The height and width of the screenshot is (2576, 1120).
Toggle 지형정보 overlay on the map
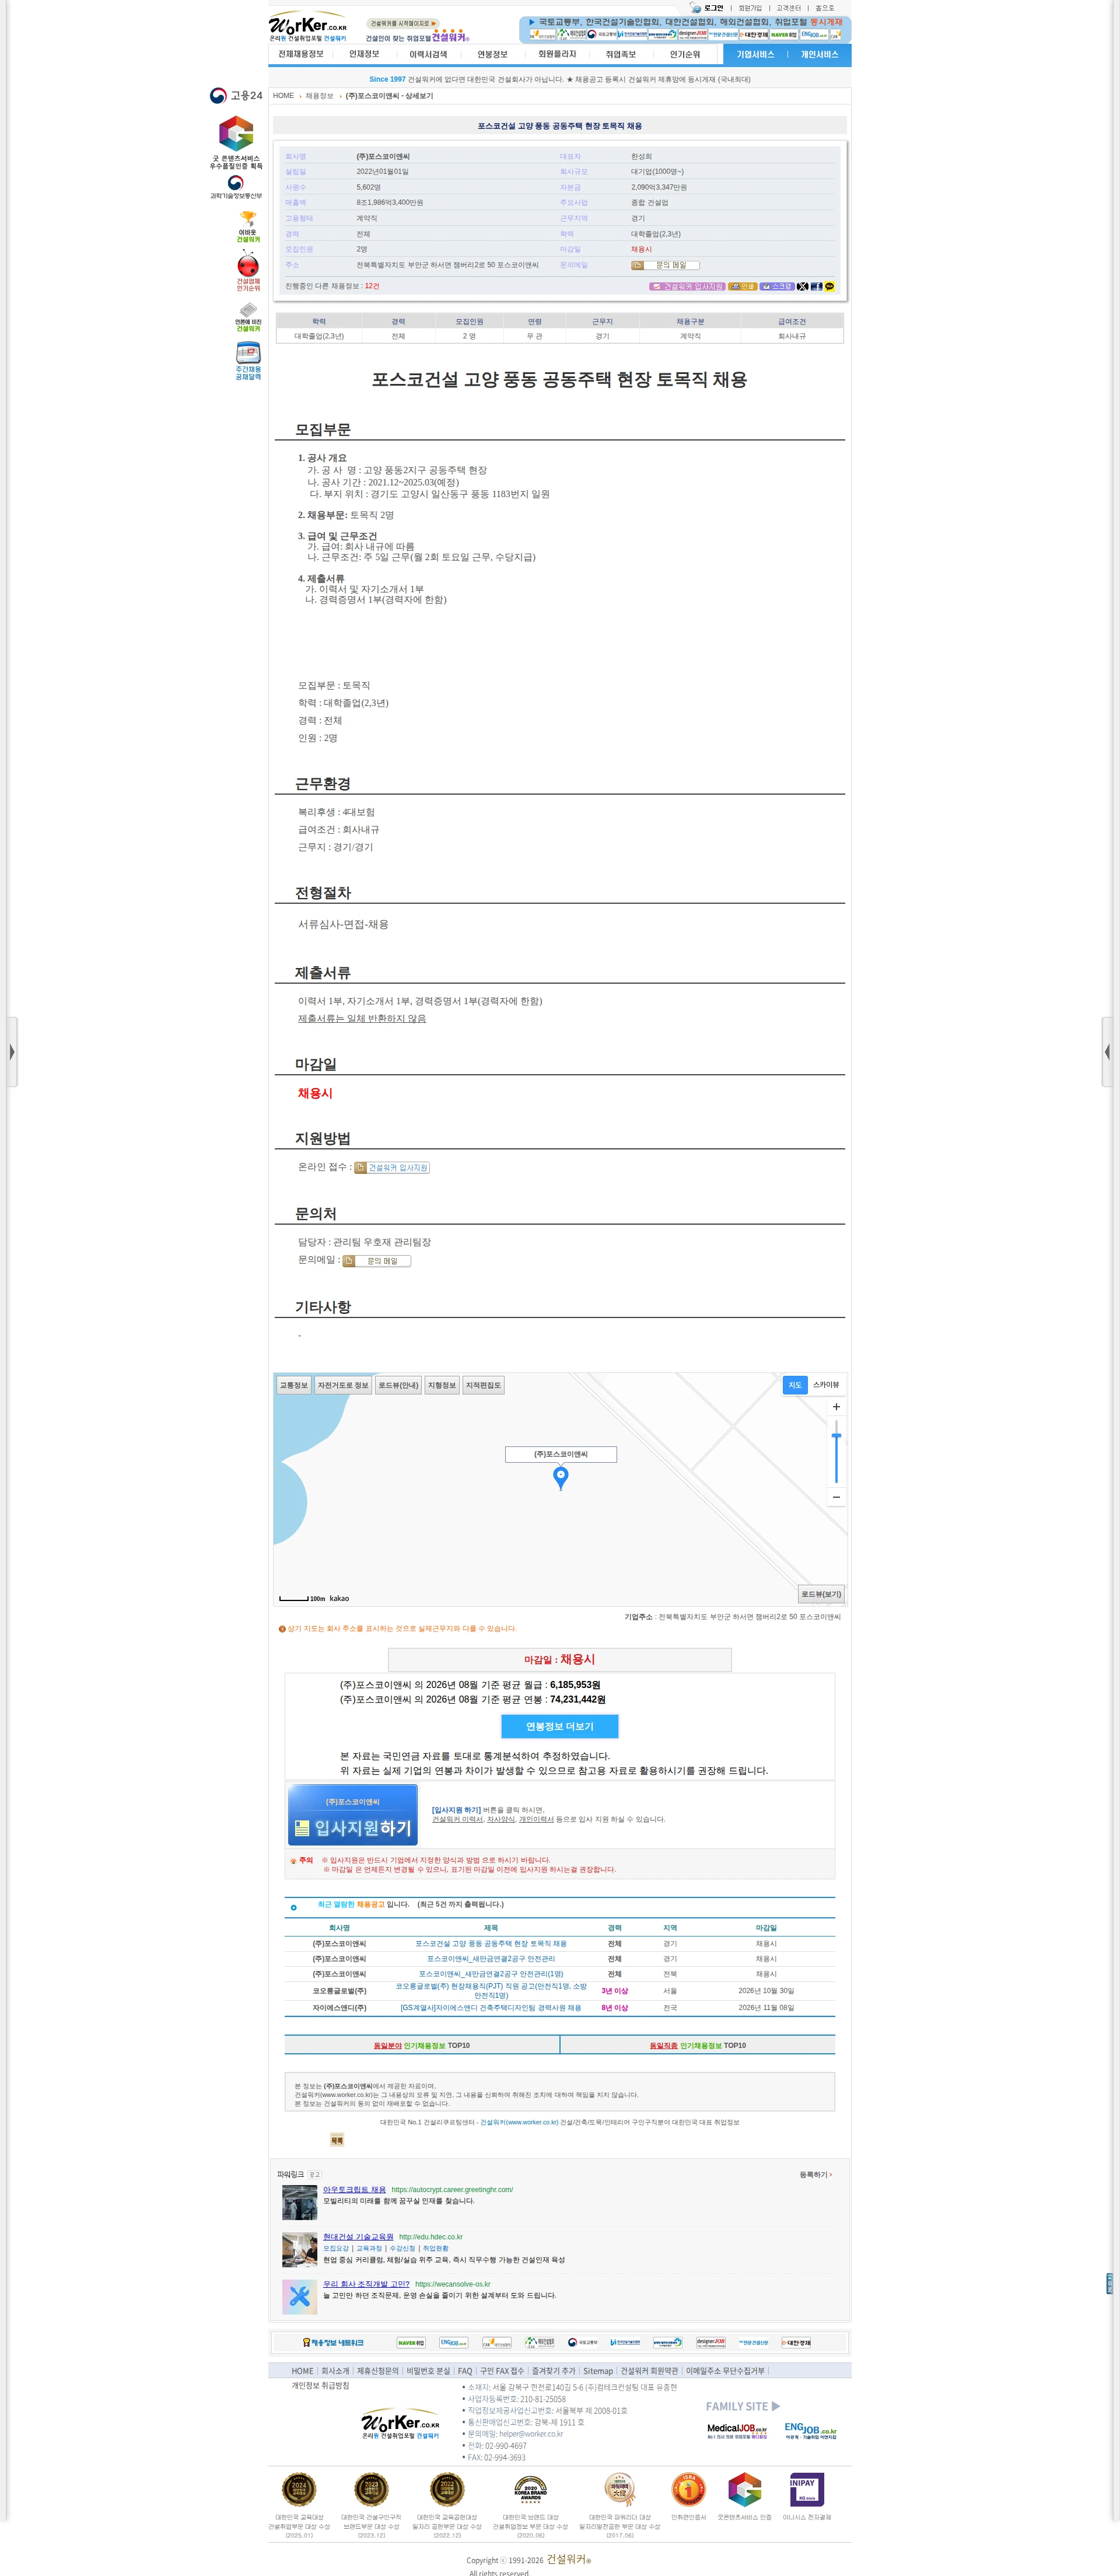(x=442, y=1385)
